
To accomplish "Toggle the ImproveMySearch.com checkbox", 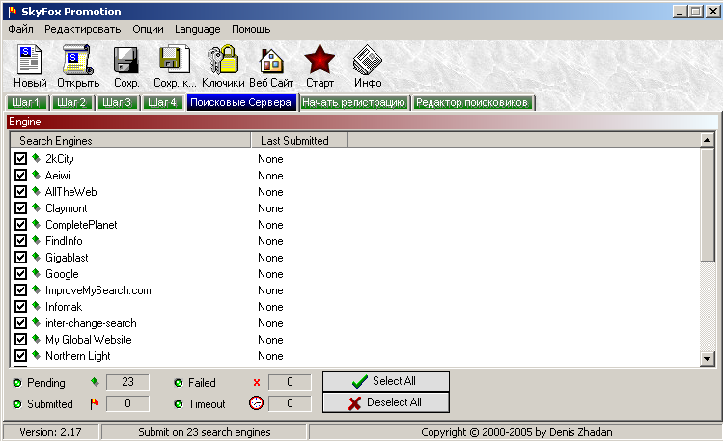I will coord(20,289).
